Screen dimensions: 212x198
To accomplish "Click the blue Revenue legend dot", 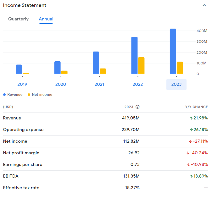I will tap(4, 95).
